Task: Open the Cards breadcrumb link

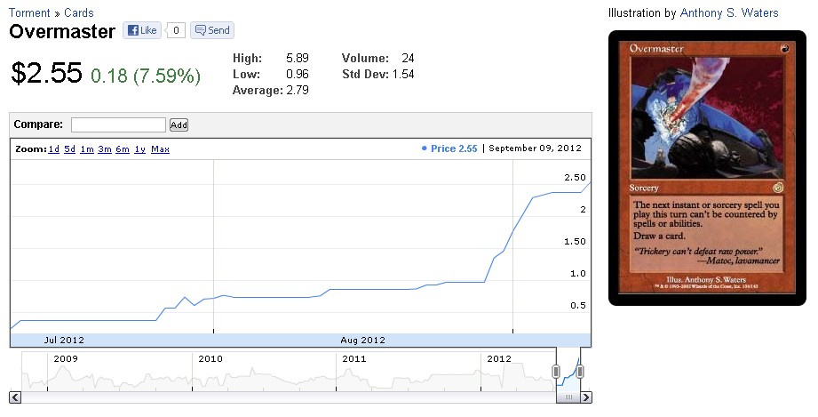Action: pyautogui.click(x=79, y=12)
